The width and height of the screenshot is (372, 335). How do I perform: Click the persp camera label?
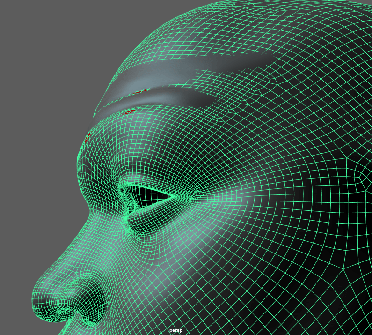point(175,330)
